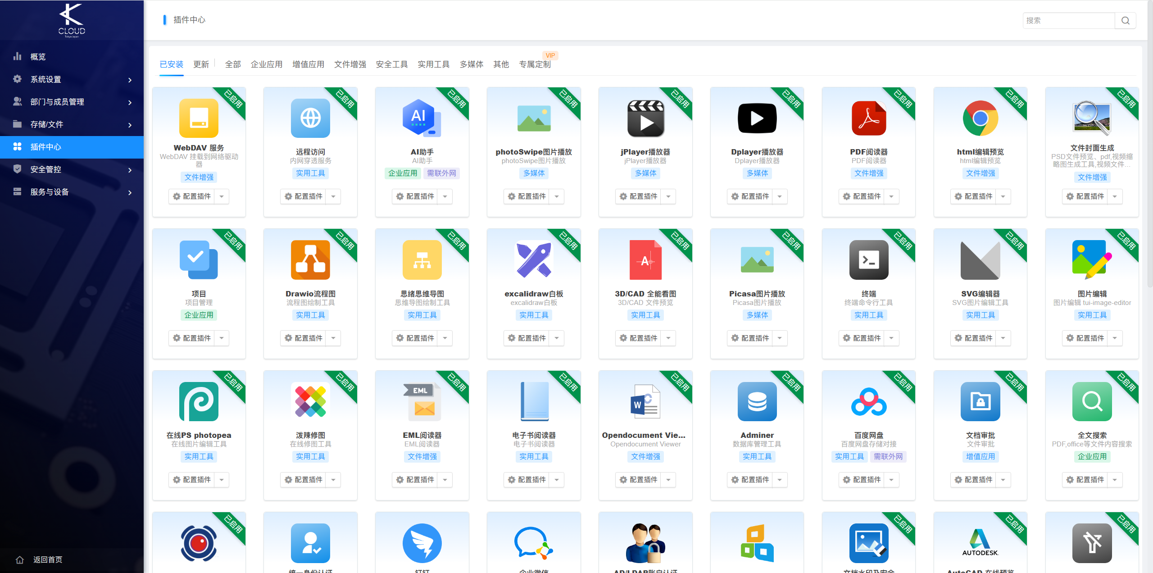
Task: Click the photoSwipe图片播放 icon
Action: point(534,118)
